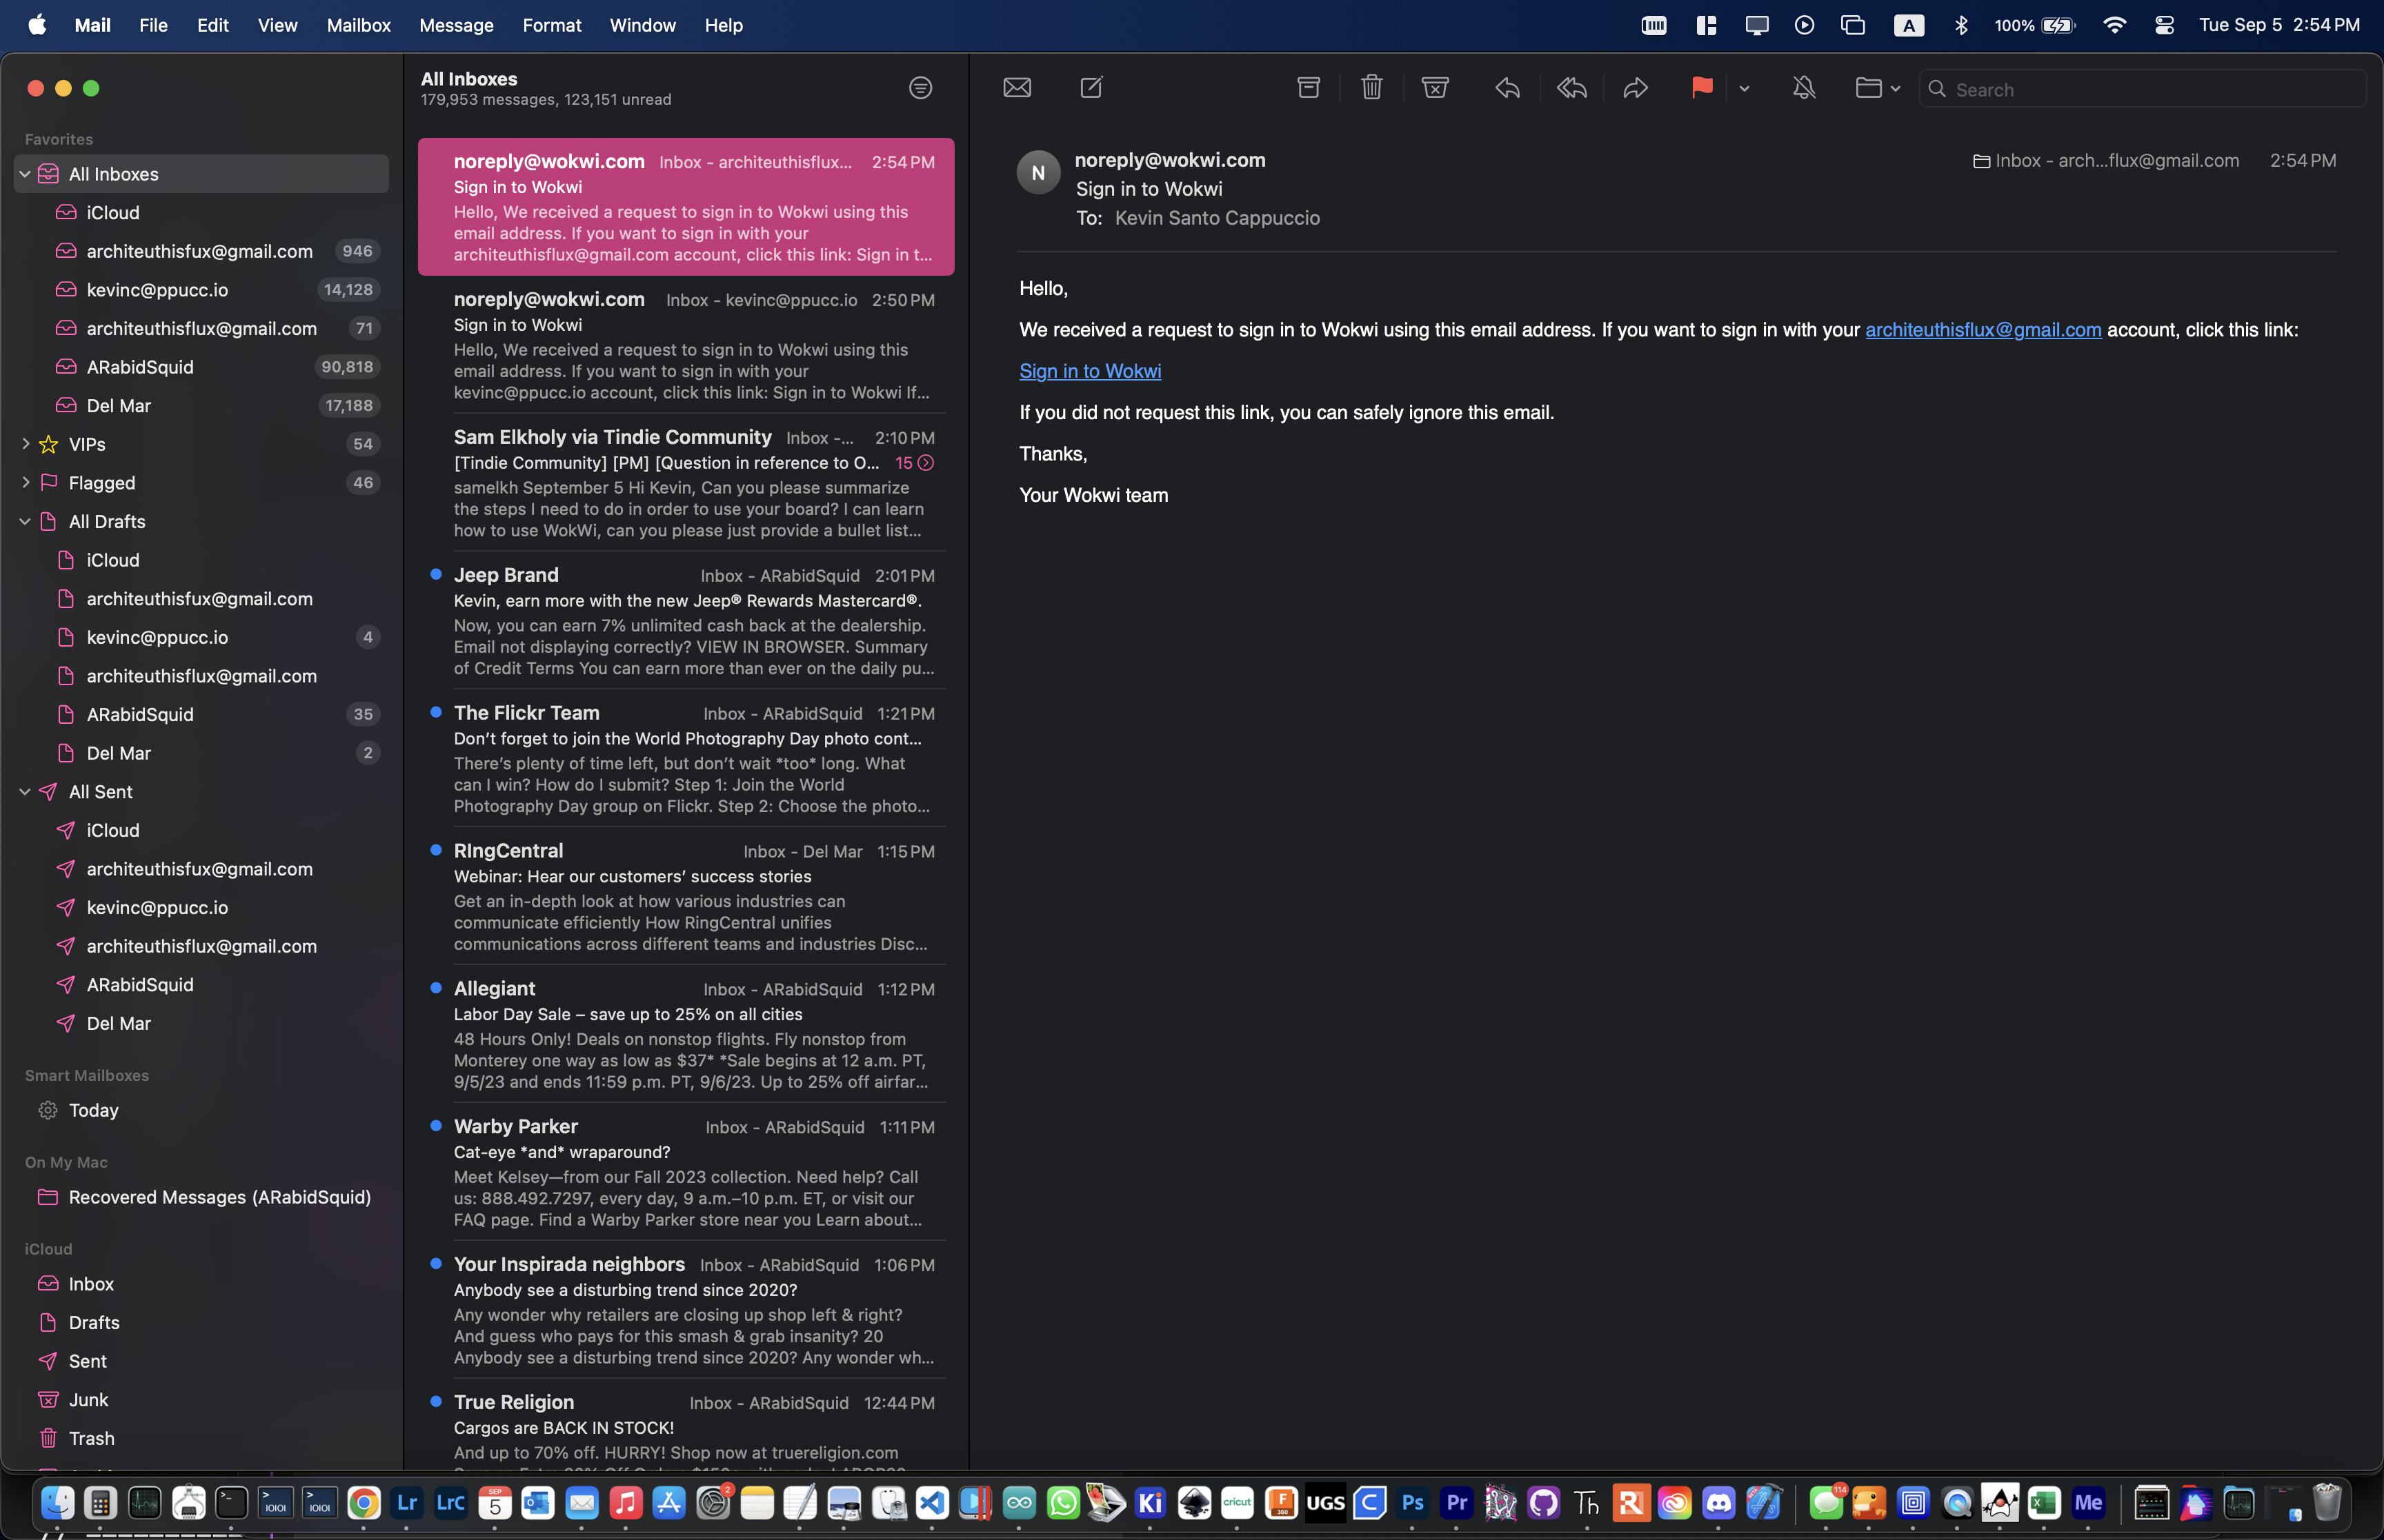Open flag color dropdown arrow

(x=1744, y=89)
